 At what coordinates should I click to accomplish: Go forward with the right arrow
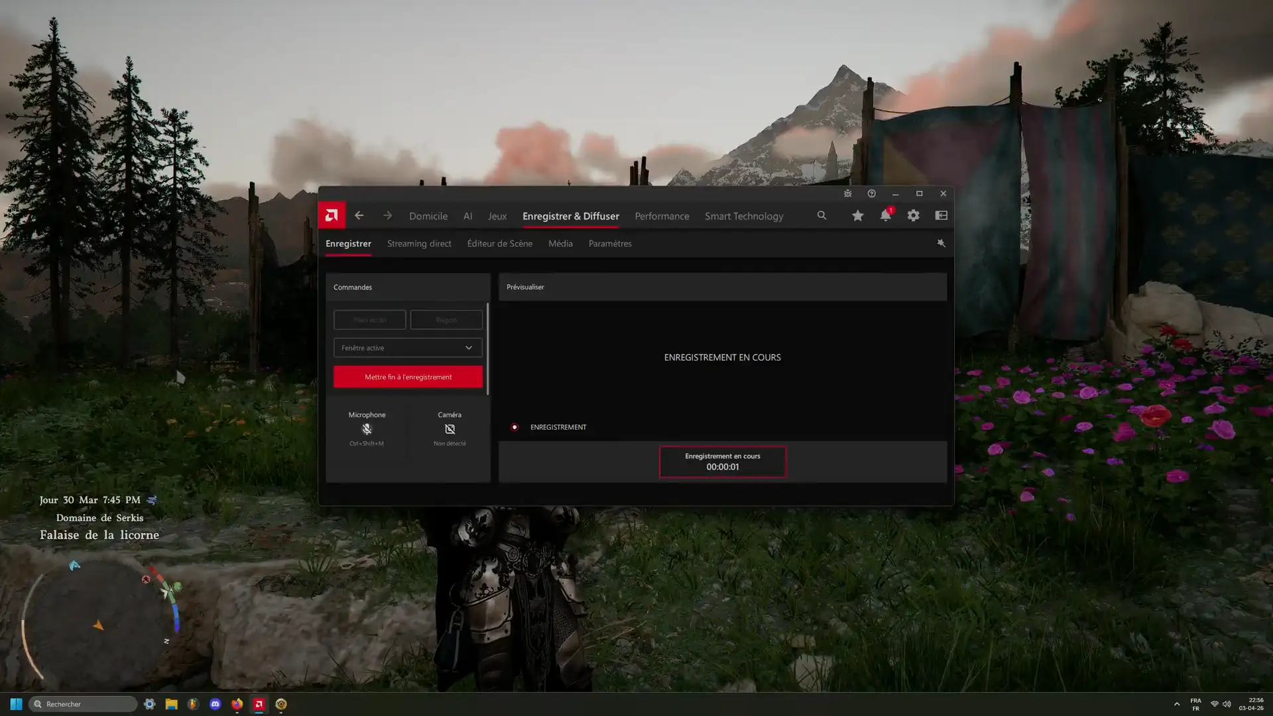[387, 215]
